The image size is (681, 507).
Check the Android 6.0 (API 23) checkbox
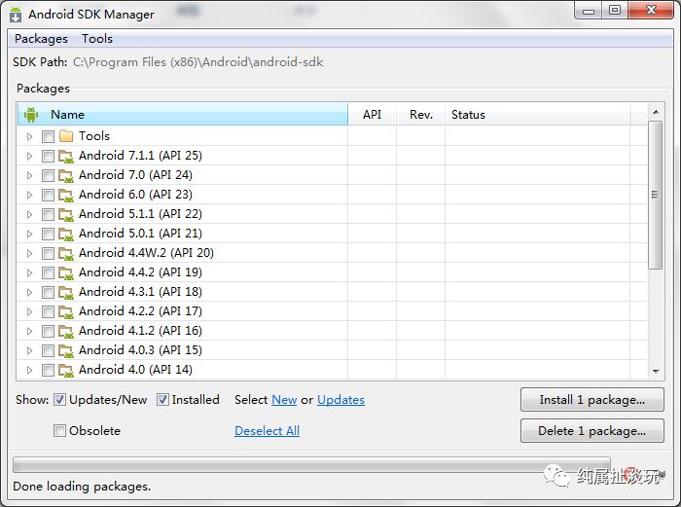click(48, 195)
